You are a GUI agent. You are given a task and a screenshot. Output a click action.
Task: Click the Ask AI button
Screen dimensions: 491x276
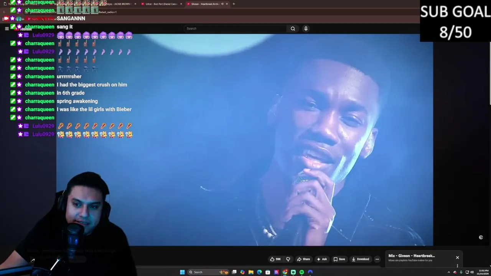[x=321, y=259]
